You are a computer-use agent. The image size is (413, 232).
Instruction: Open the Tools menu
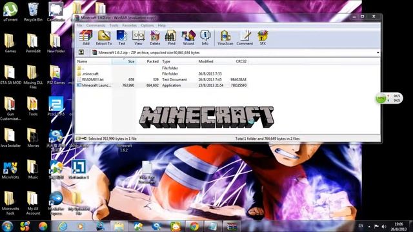point(114,26)
